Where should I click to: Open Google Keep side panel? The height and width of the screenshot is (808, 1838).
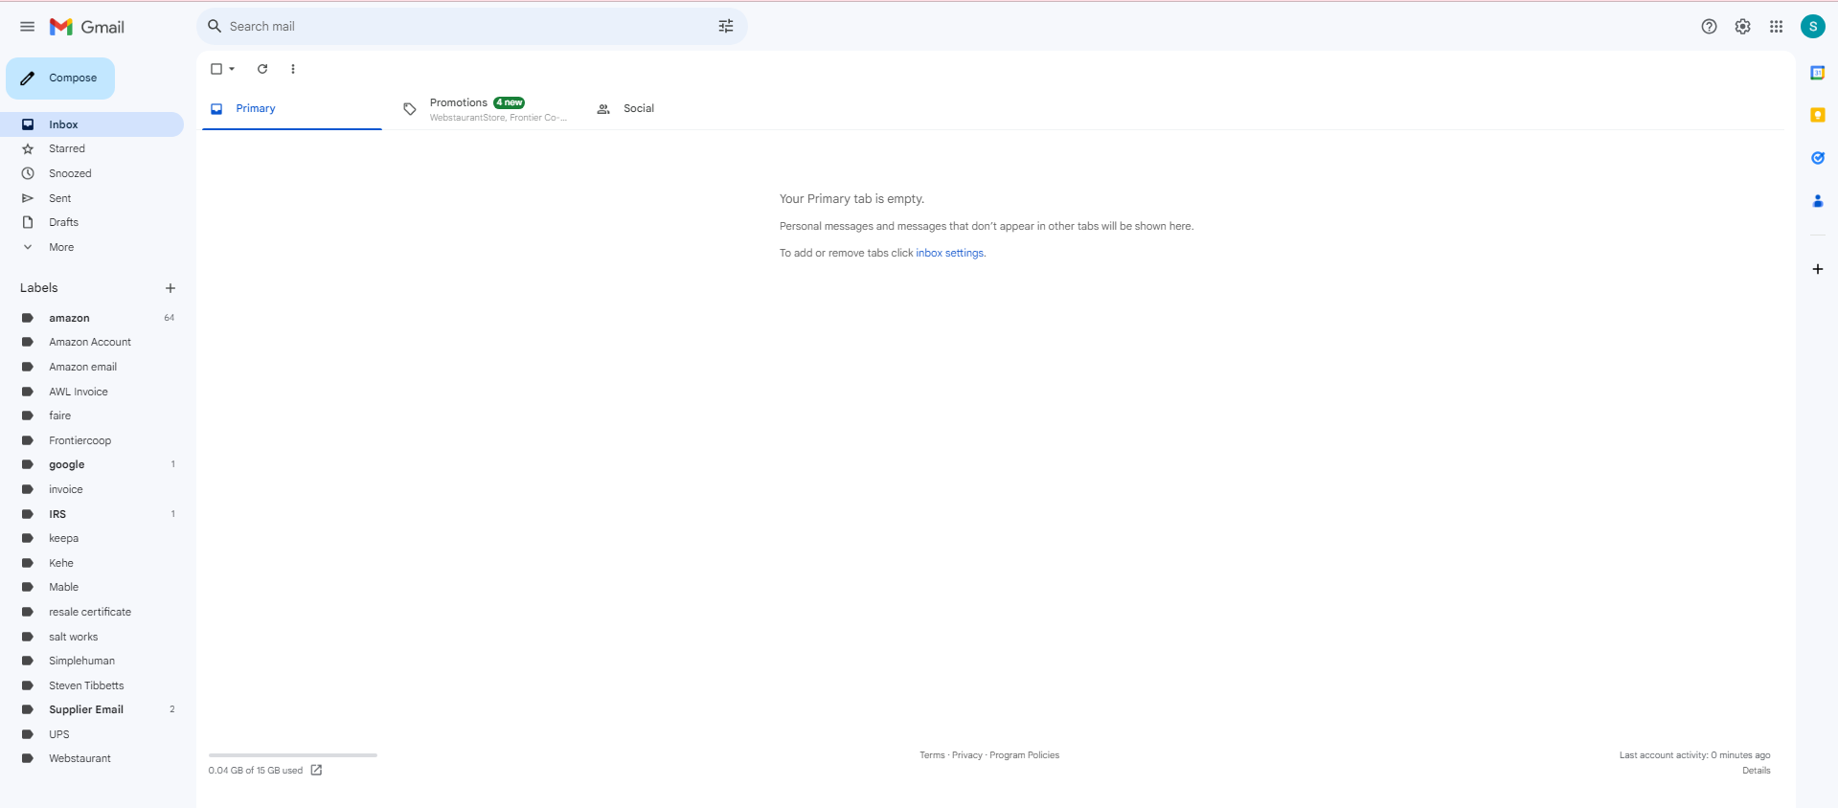click(1817, 115)
